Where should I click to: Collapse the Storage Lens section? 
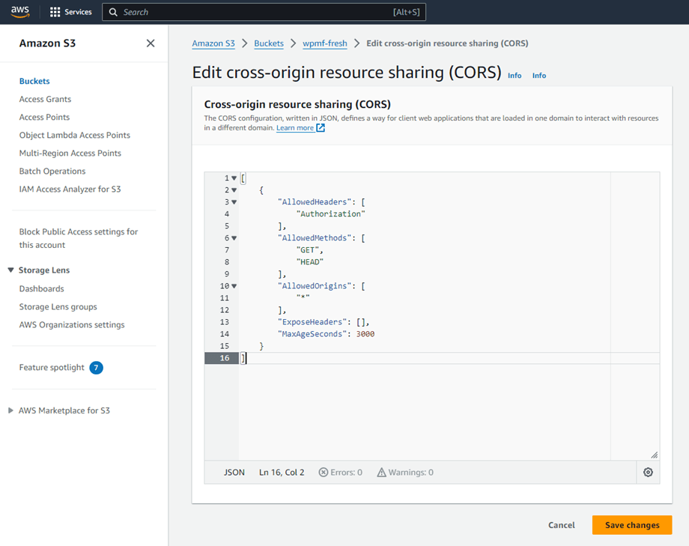[10, 270]
